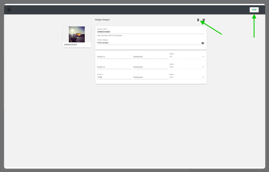Click the Kontonavn field next to 1110
Viewport: 269px width, 172px height.
click(151, 77)
